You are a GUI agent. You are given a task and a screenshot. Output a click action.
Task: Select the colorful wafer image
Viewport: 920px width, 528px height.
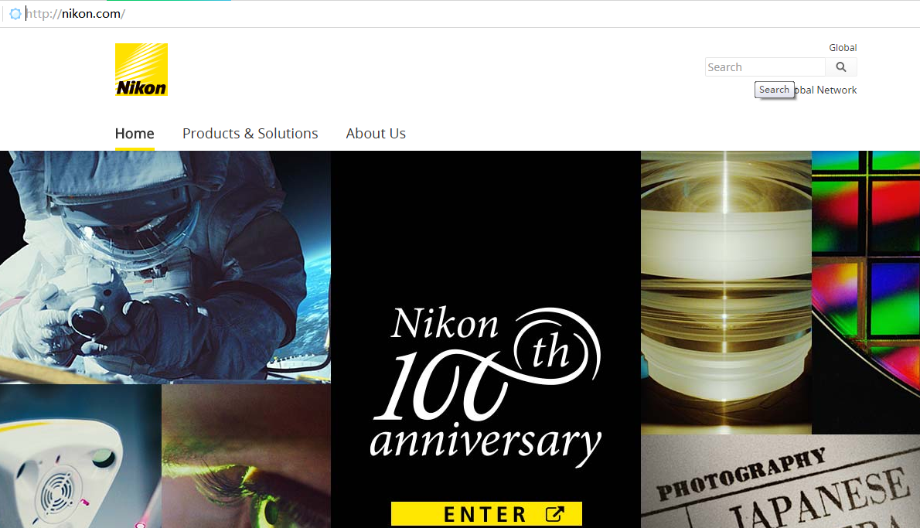pyautogui.click(x=865, y=292)
